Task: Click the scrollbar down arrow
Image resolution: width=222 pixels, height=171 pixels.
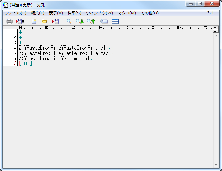Action: point(216,165)
